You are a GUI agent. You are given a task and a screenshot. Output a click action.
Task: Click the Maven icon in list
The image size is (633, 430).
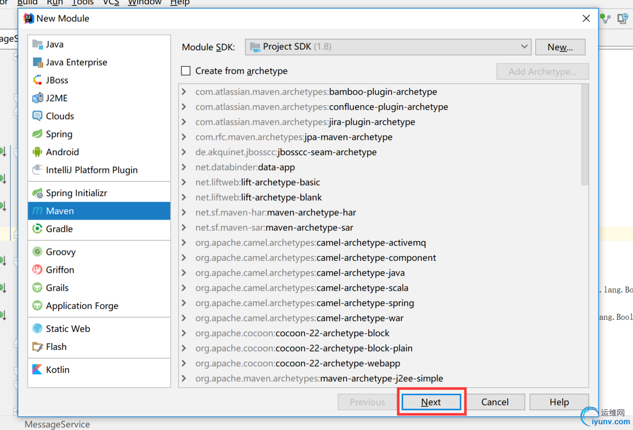pos(37,211)
